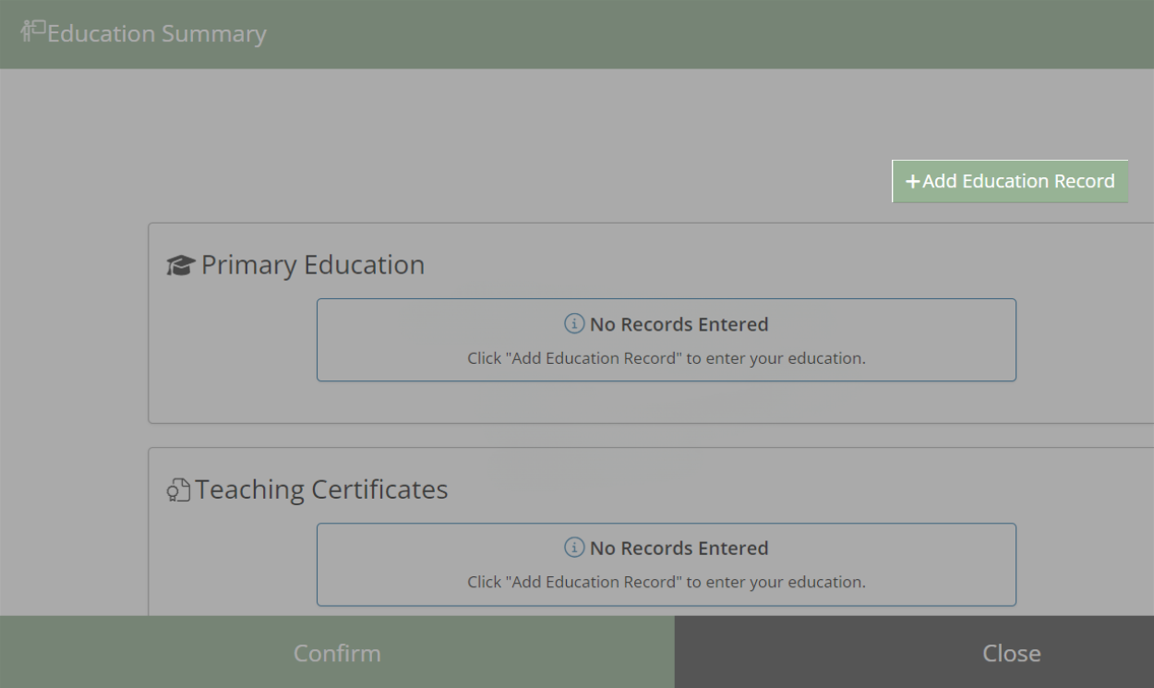Select the Teaching Certificates section header
This screenshot has width=1154, height=688.
click(321, 489)
